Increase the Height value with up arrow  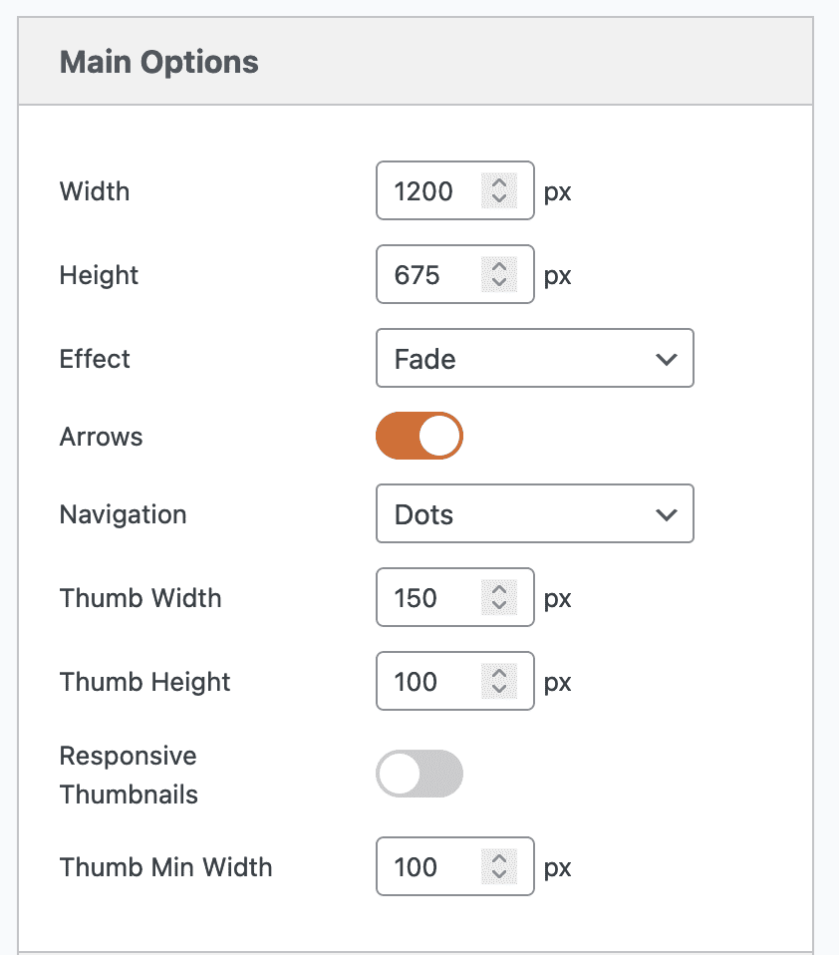499,266
